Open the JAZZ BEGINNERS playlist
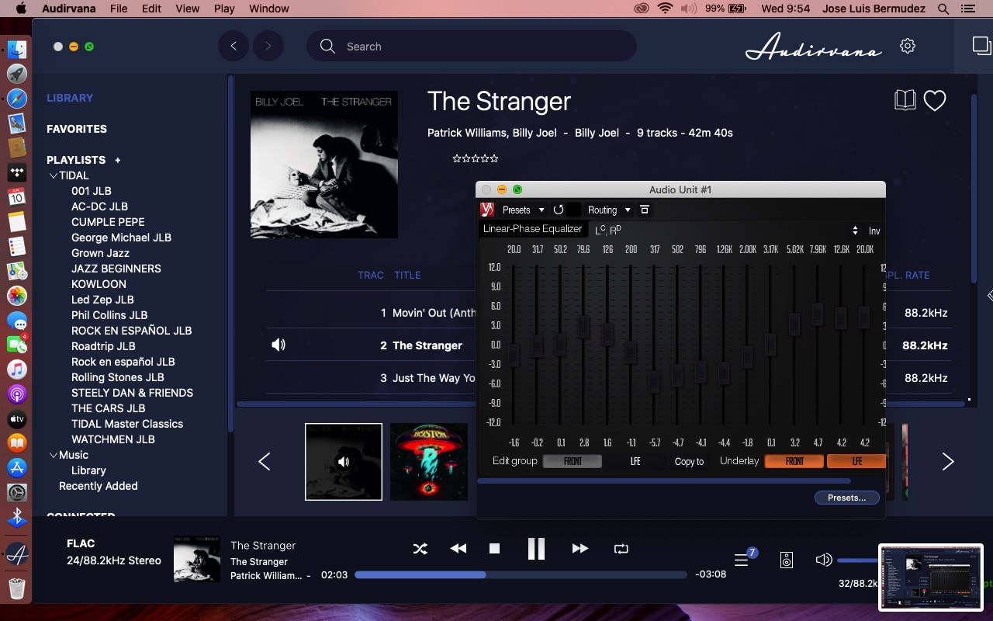The image size is (993, 621). point(116,269)
